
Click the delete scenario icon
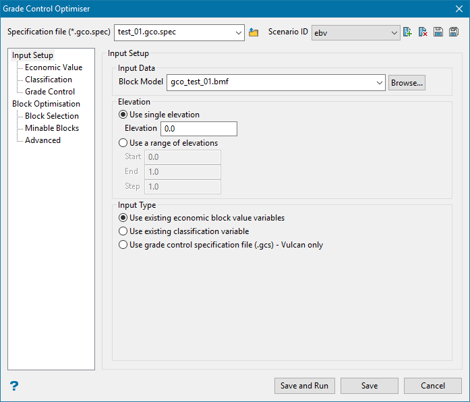click(x=423, y=32)
